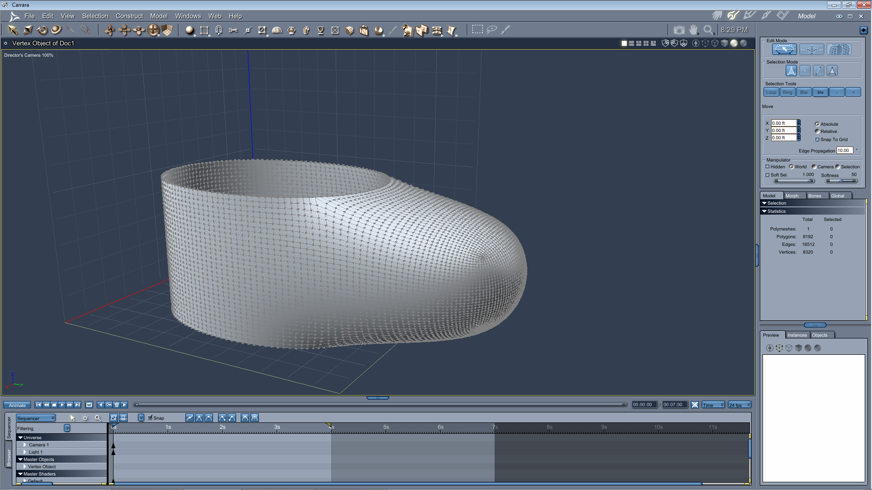Collapse the Statistics section

coord(764,211)
